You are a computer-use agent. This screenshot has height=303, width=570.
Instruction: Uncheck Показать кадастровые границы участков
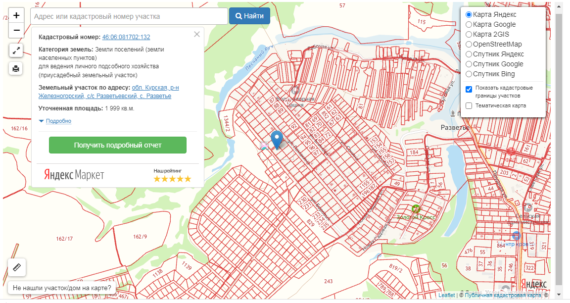coord(469,89)
